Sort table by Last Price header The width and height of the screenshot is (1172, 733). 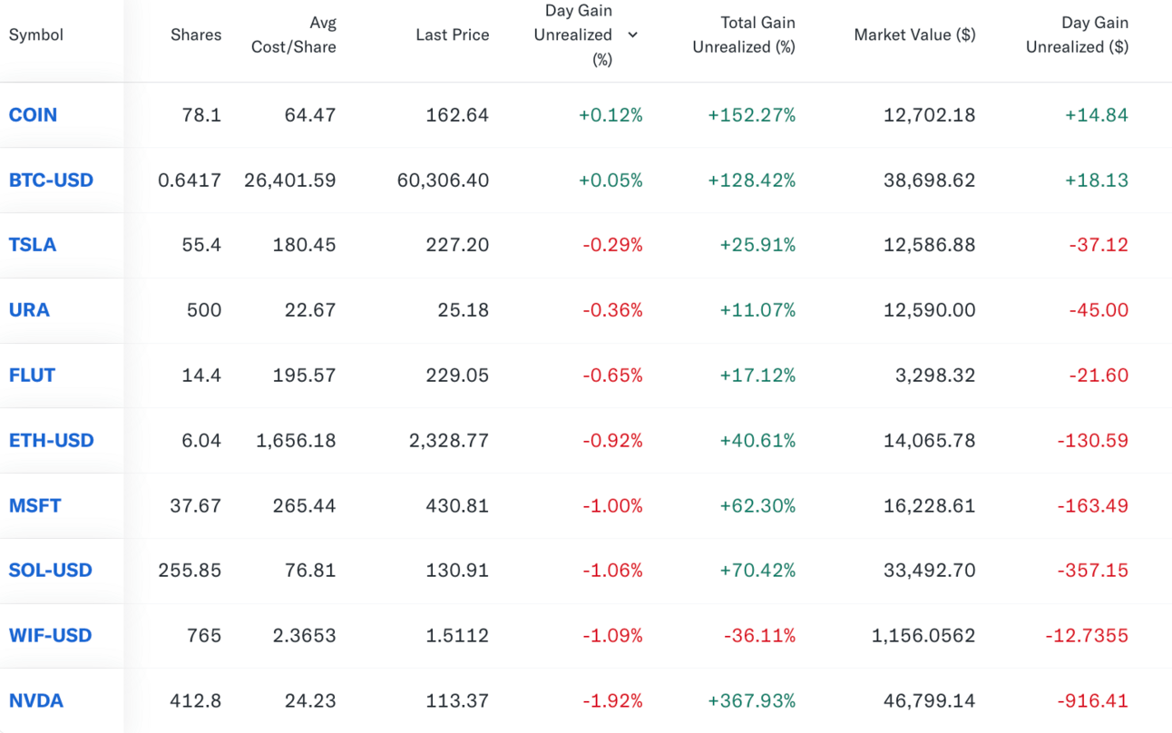pyautogui.click(x=452, y=35)
